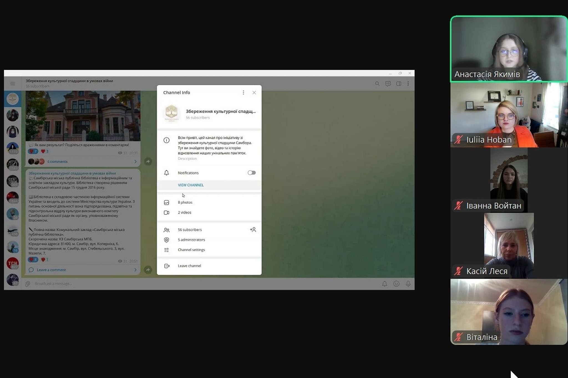
Task: Toggle the right sidebar panel icon
Action: 399,84
